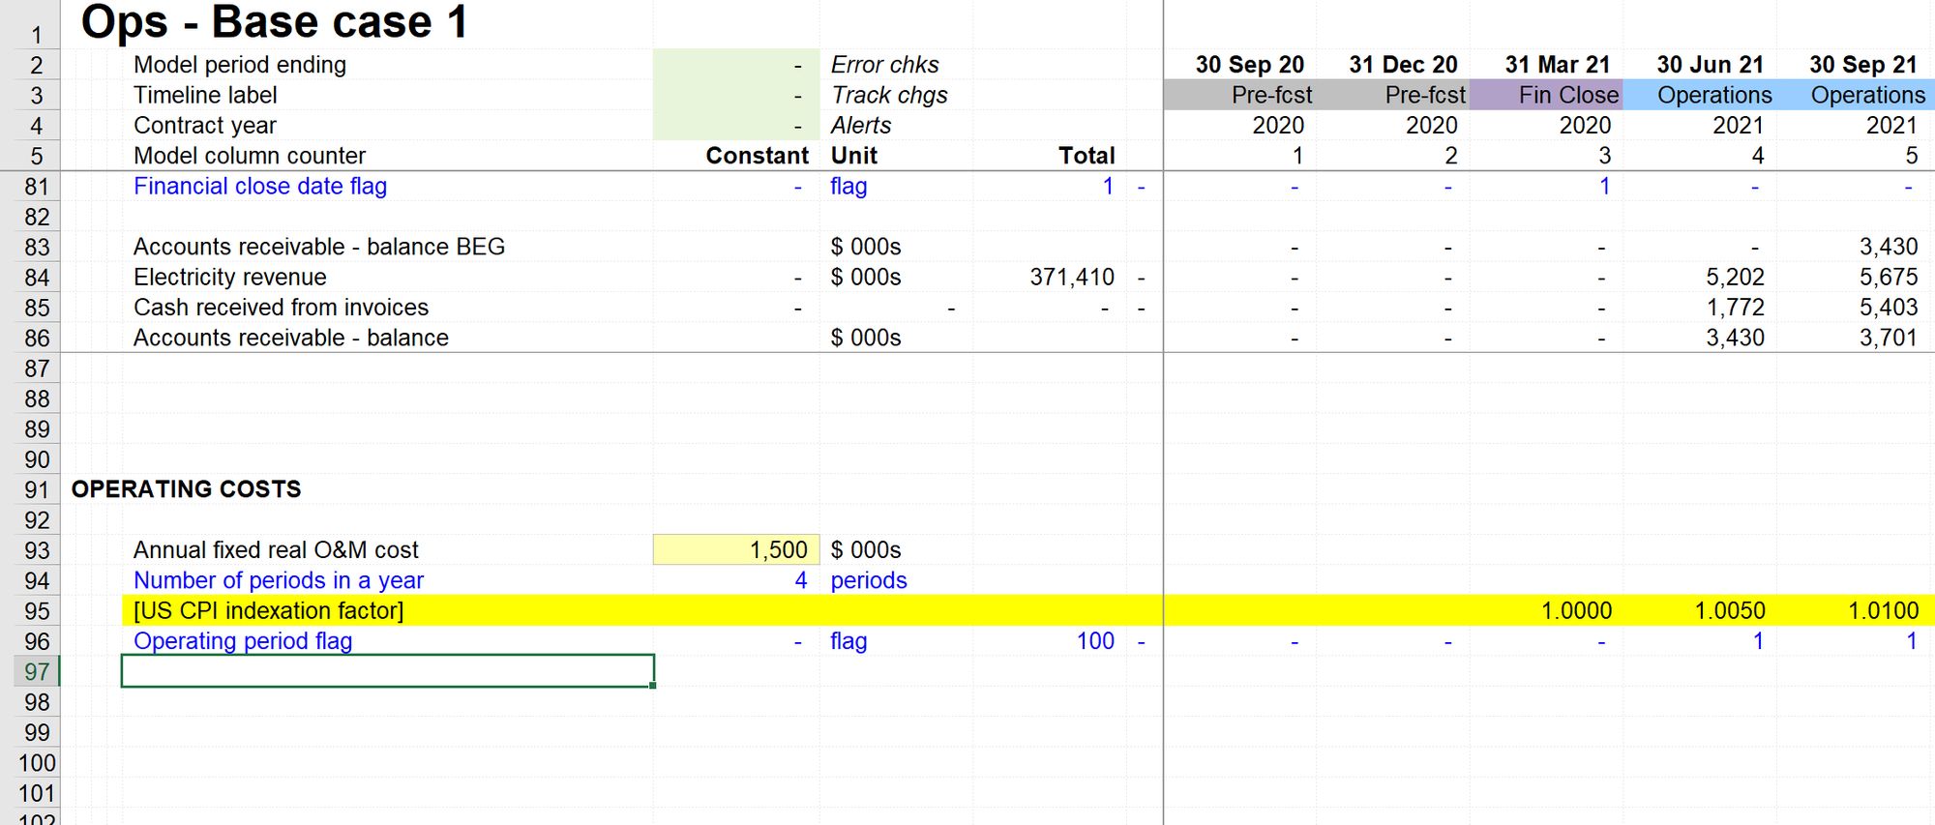Click the 'Unit' column header
The image size is (1935, 825).
point(854,156)
